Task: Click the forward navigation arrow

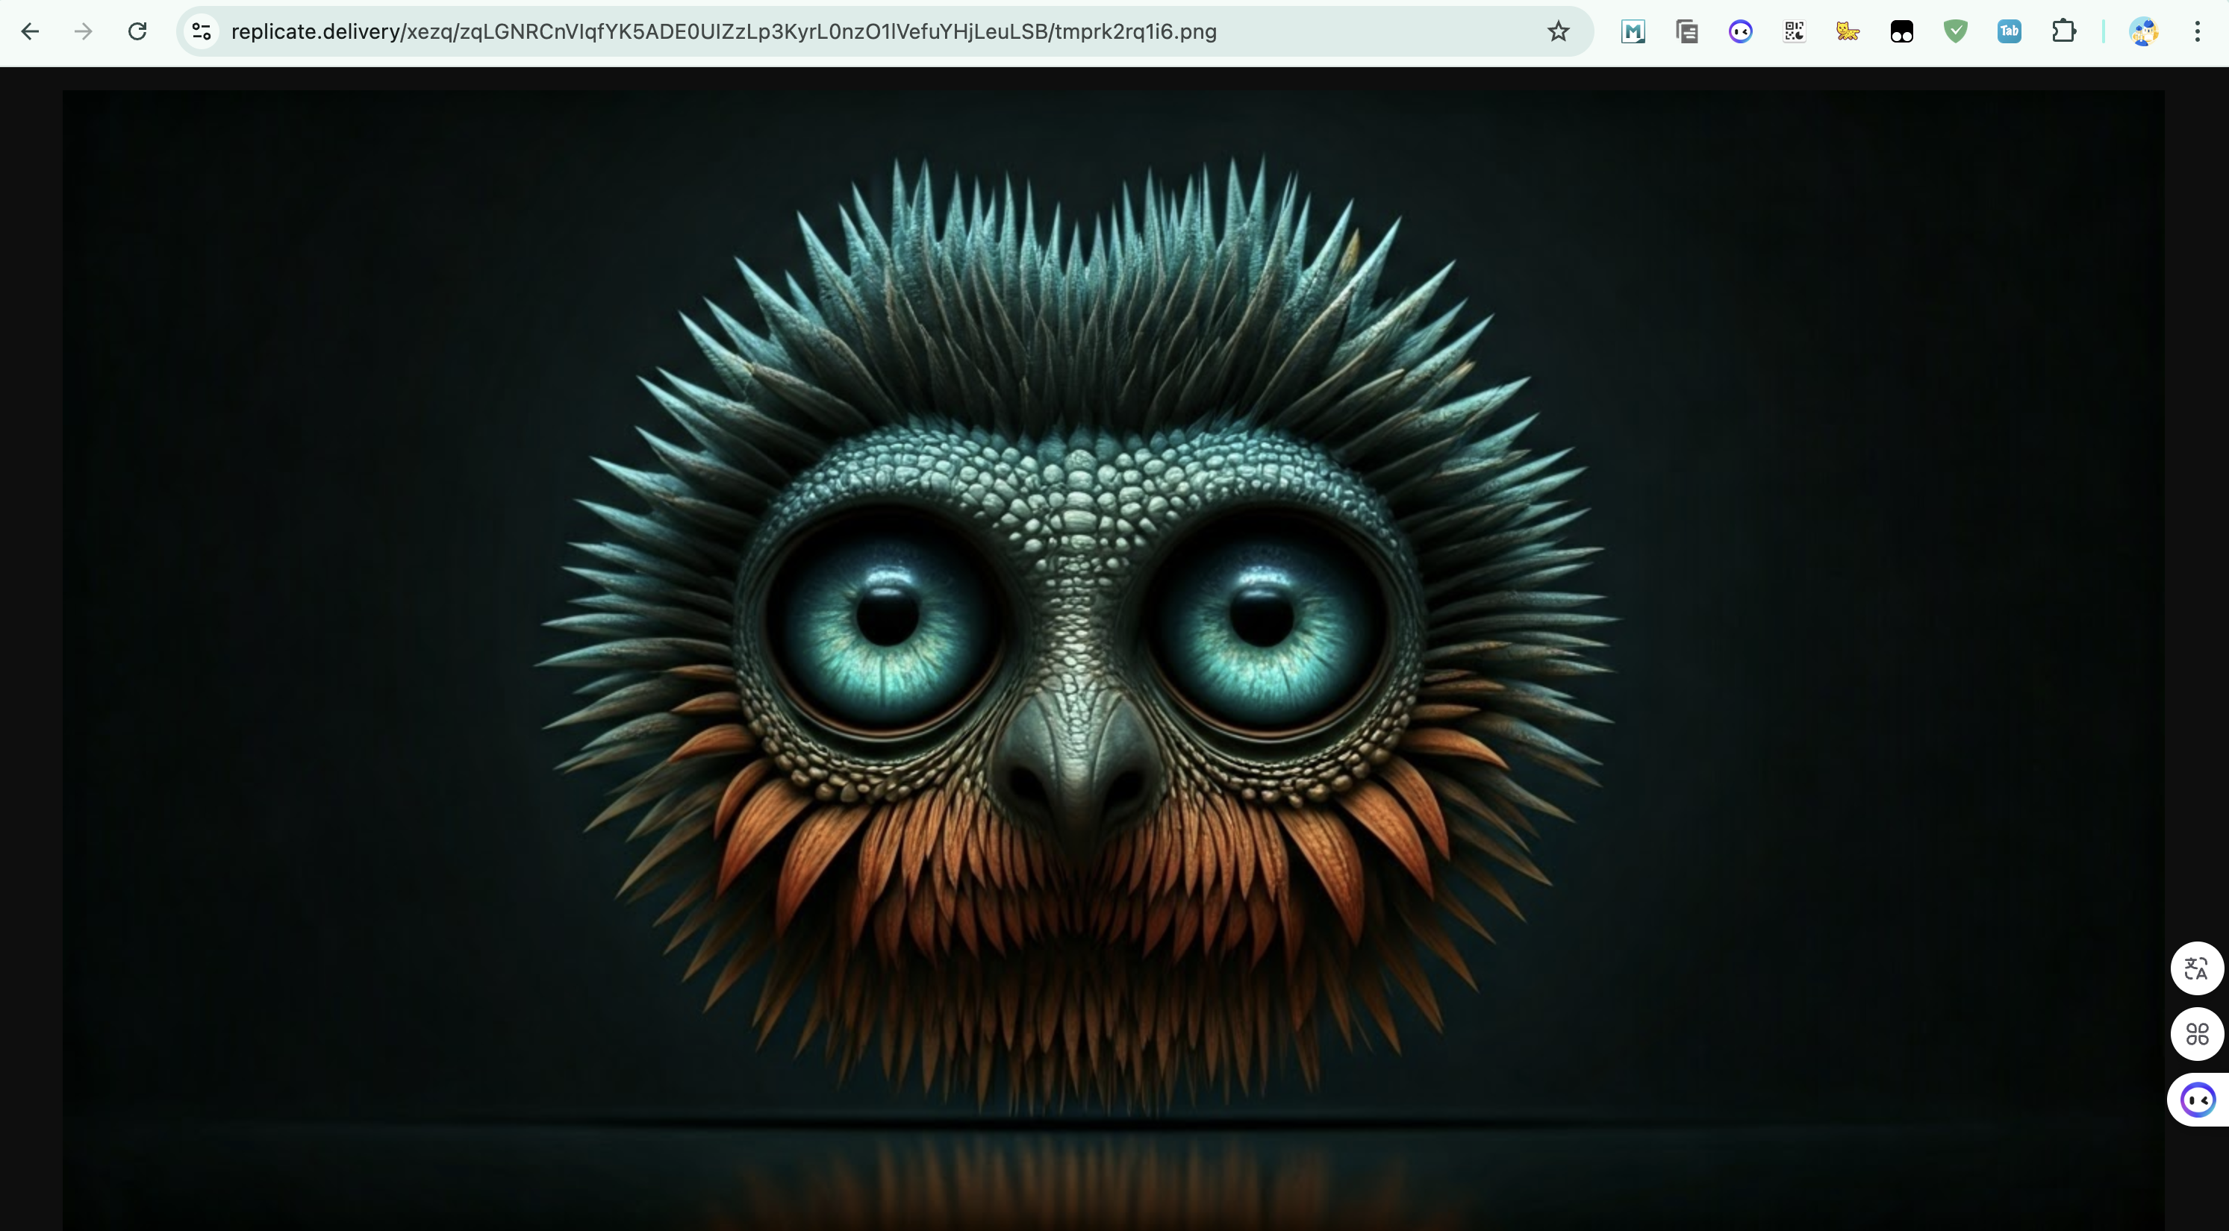Action: point(83,32)
